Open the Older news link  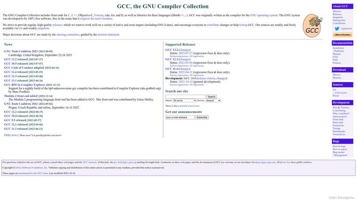point(11,135)
